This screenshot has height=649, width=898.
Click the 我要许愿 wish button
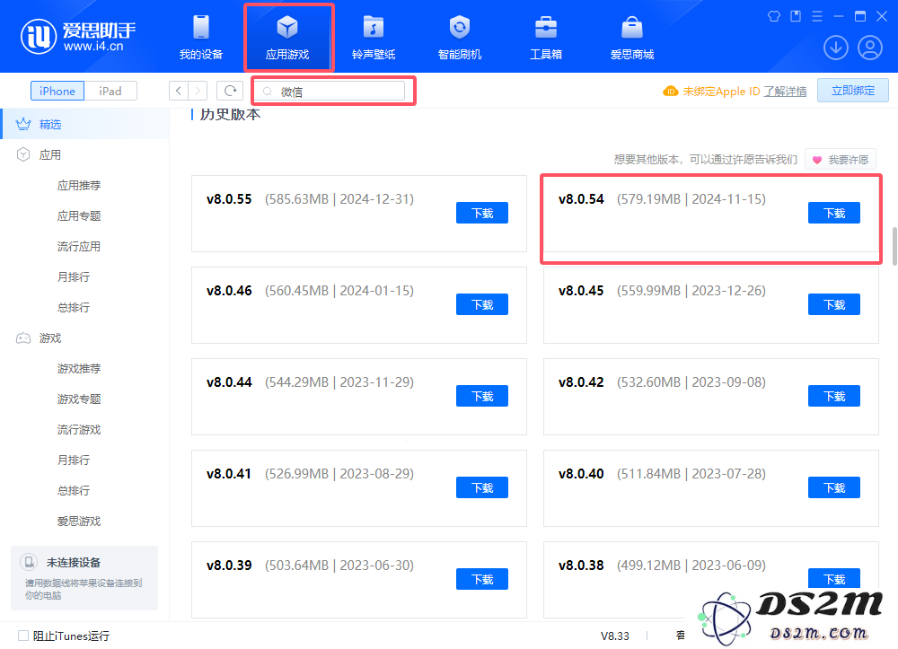click(x=841, y=160)
